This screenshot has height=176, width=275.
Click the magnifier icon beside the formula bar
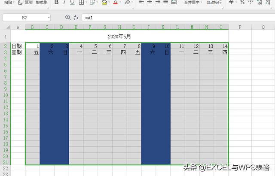coord(68,17)
